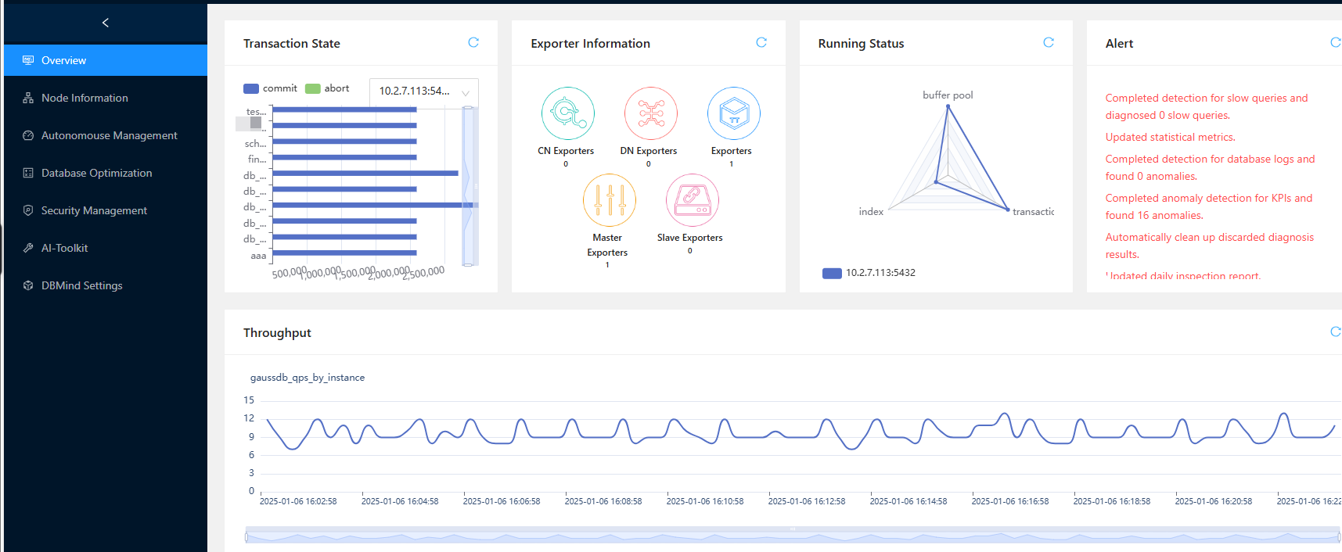The height and width of the screenshot is (552, 1342).
Task: Open the Database Optimization menu
Action: coord(96,173)
